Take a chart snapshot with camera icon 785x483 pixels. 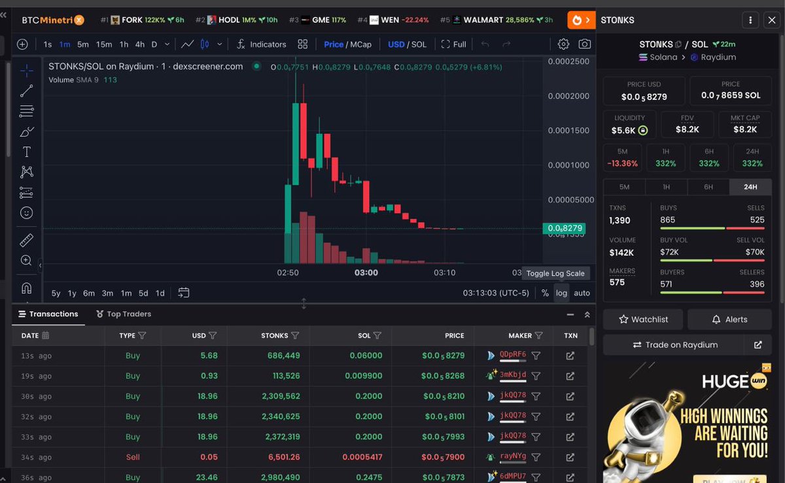click(584, 44)
